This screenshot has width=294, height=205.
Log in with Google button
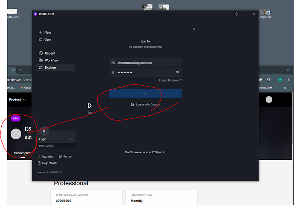click(x=145, y=105)
